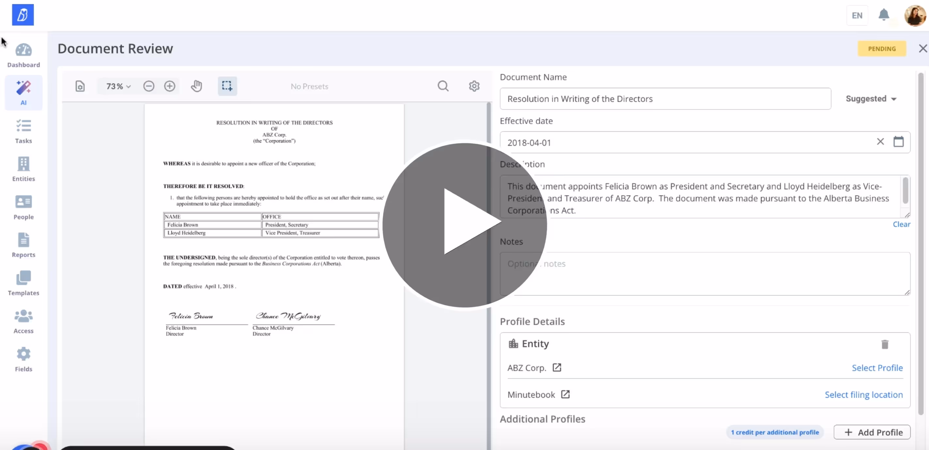Click the Add Profile button
The height and width of the screenshot is (450, 929).
[x=872, y=432]
